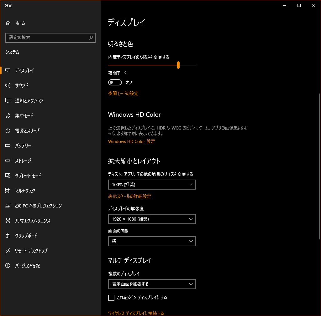Click the Focus assist moon icon
The image size is (321, 316).
click(8, 115)
